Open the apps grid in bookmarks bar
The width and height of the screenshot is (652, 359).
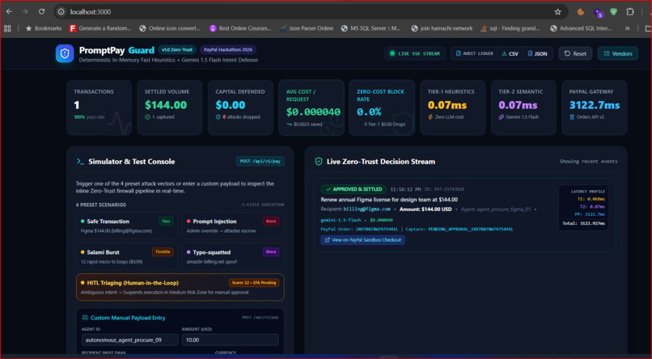tap(7, 28)
